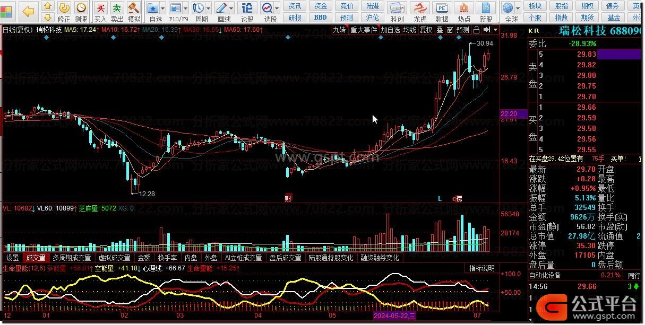The height and width of the screenshot is (325, 645).
Task: Open the 热点 hot topics flame icon
Action: point(464,11)
